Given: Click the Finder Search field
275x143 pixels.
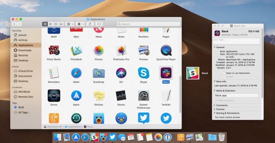Looking at the screenshot, I should (148, 24).
